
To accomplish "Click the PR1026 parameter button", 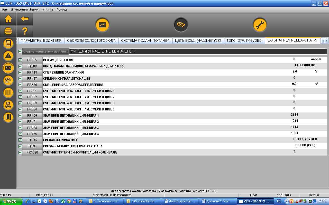I will coord(32,152).
